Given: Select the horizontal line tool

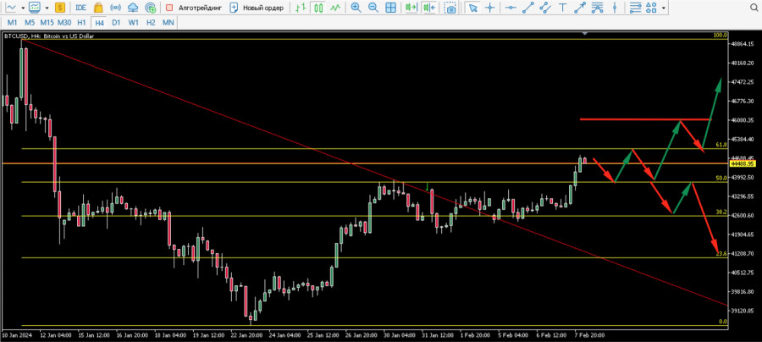Looking at the screenshot, I should coord(511,8).
